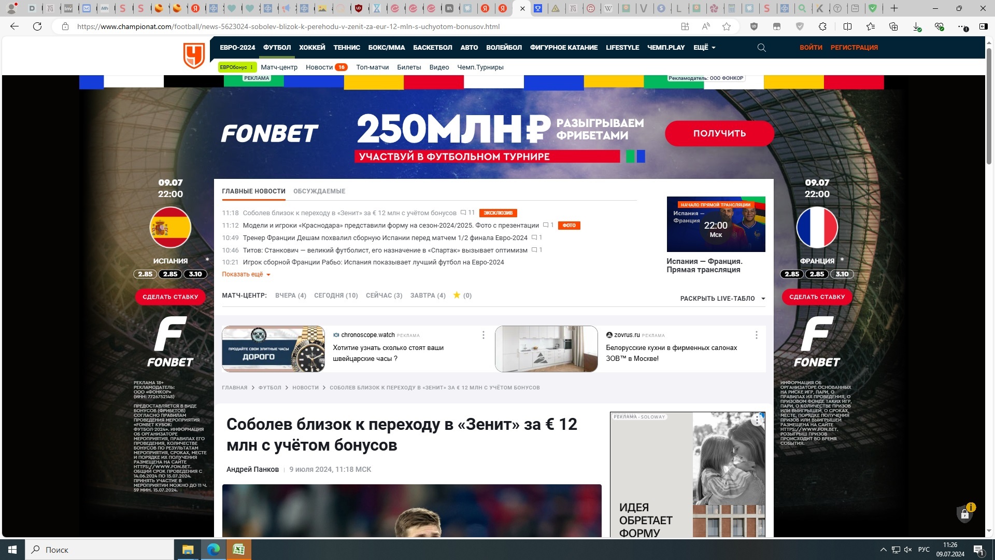Add this page to favorites star
Image resolution: width=995 pixels, height=560 pixels.
[727, 26]
